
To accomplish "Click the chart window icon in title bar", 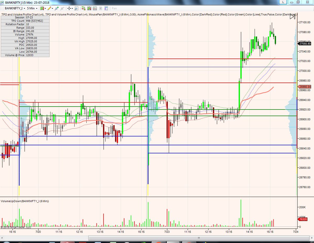I will 2,2.
